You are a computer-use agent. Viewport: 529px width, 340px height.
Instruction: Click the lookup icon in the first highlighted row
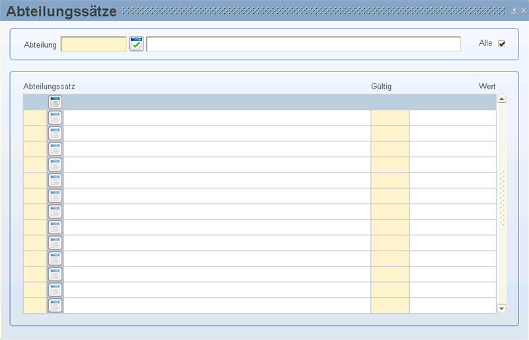(x=55, y=102)
